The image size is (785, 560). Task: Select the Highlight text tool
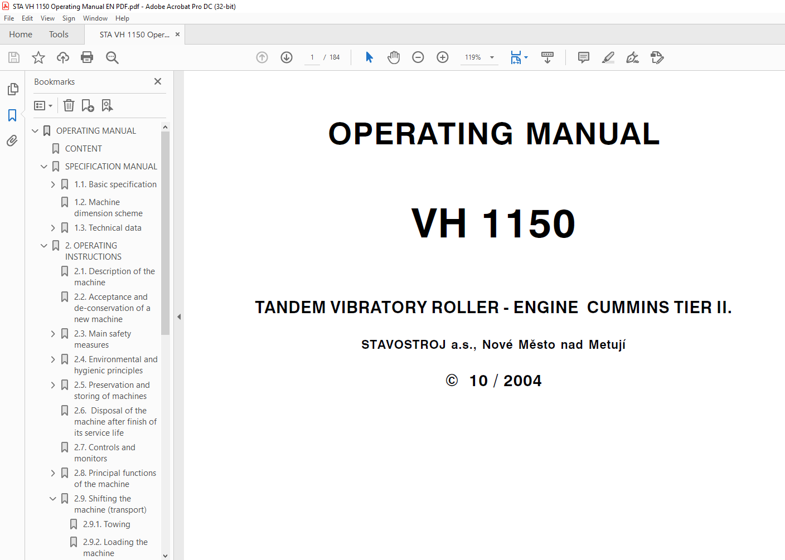[x=608, y=57]
